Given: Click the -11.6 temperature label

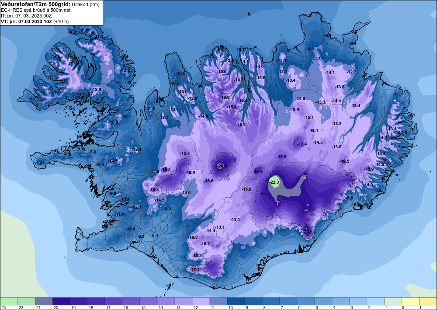Looking at the screenshot, I should (41, 84).
